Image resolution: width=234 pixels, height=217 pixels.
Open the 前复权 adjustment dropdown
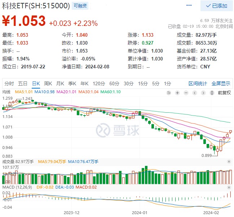tap(224, 93)
